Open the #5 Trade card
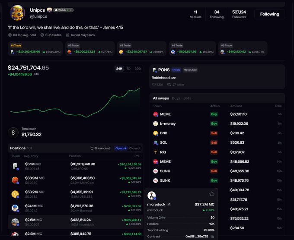 (243, 49)
